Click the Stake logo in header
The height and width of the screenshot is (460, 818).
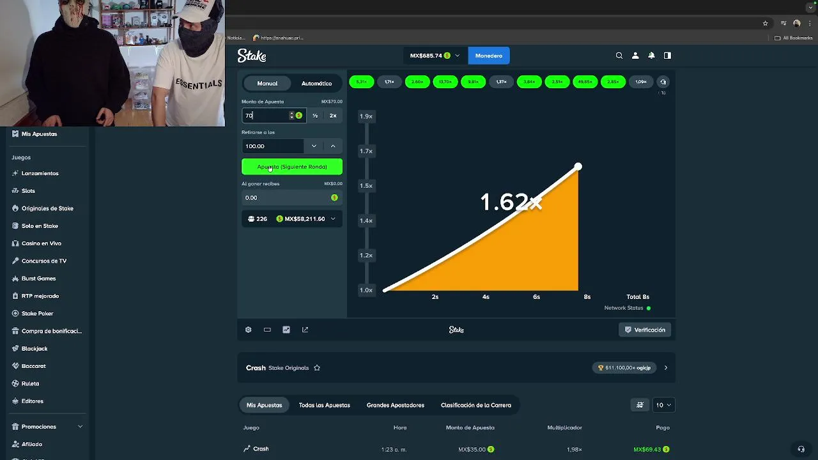(x=252, y=56)
